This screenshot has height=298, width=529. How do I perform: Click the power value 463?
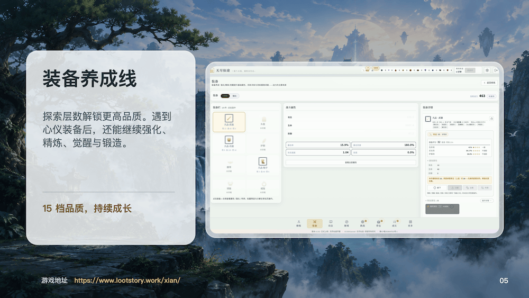[x=482, y=96]
